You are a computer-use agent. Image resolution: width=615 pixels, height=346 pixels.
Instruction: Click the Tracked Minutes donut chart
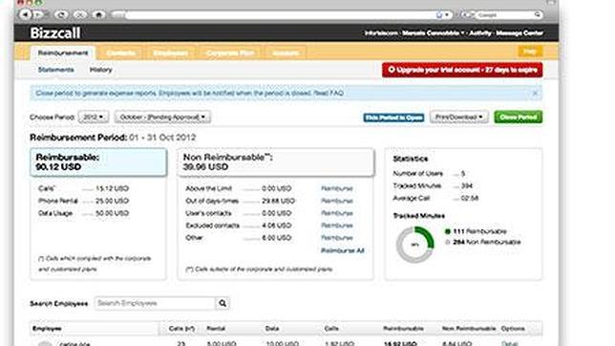[x=415, y=245]
